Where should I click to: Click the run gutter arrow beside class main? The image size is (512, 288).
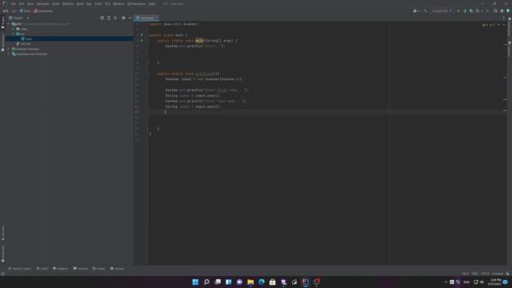click(142, 35)
